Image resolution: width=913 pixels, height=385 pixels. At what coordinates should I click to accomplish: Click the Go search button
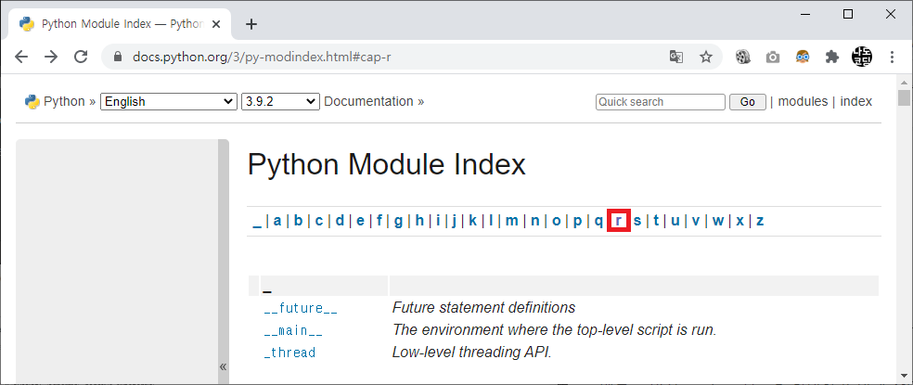coord(748,102)
